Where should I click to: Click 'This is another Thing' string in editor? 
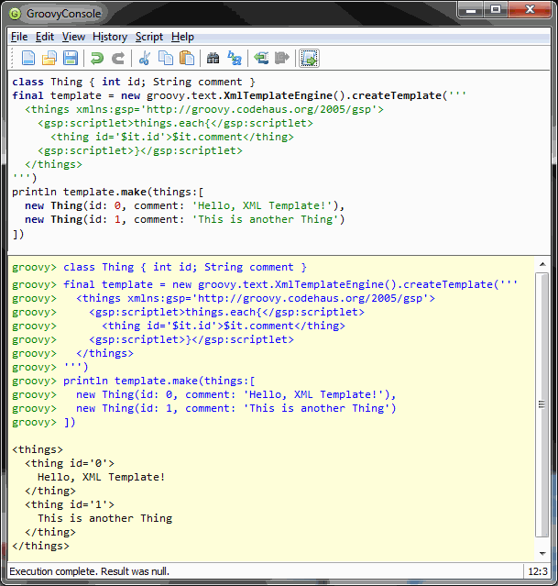[265, 220]
